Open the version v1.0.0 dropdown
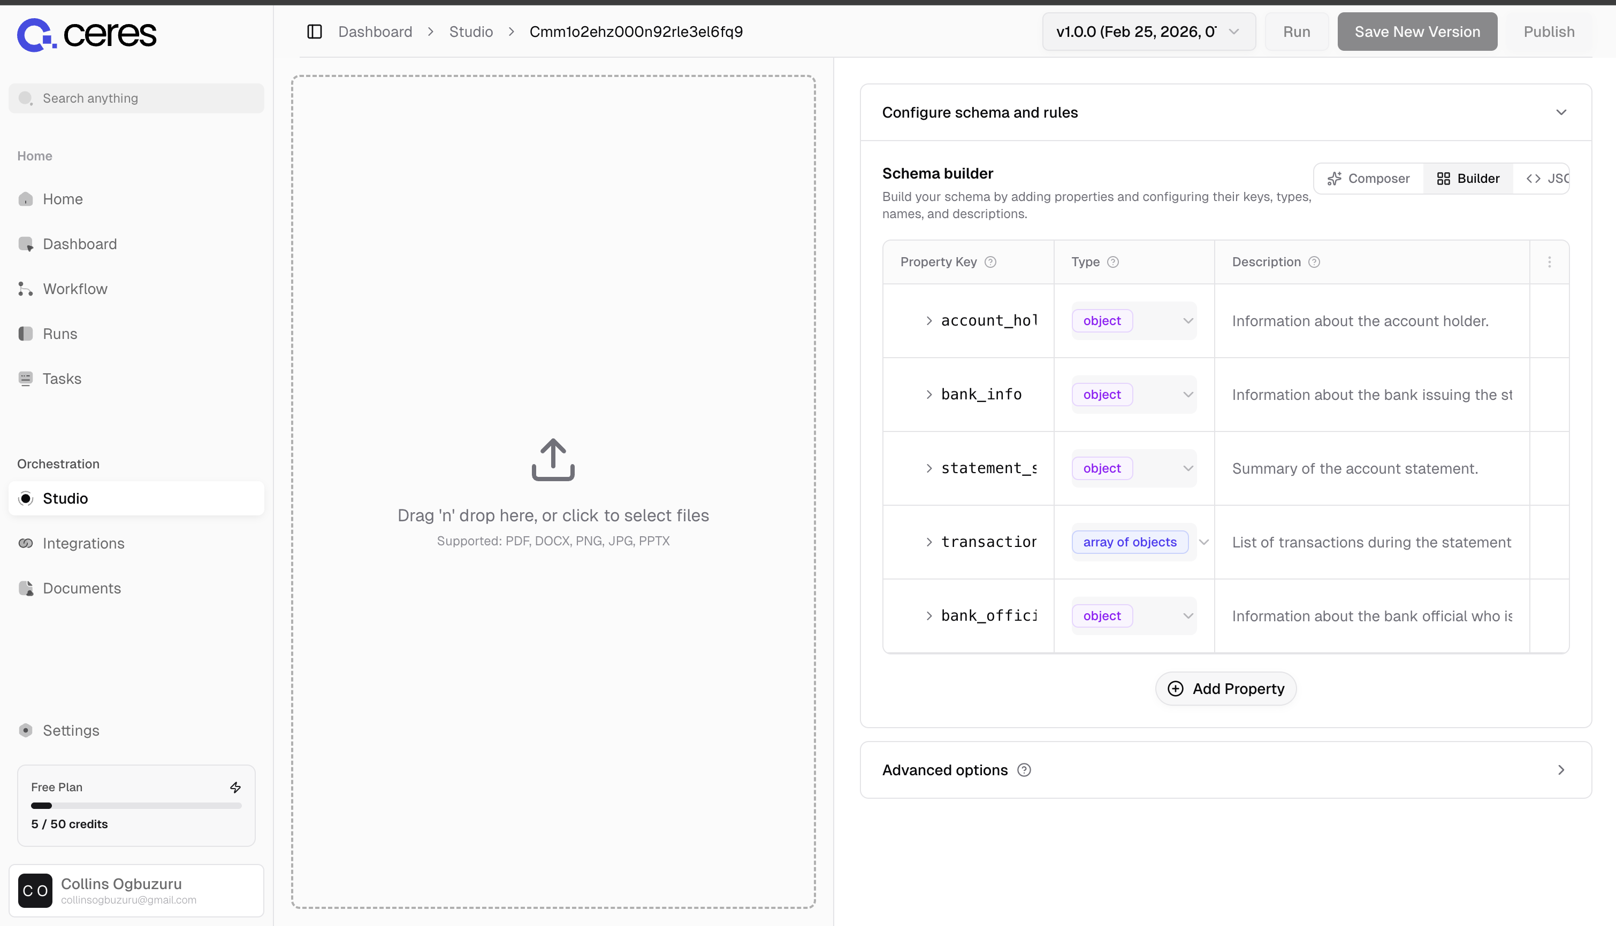 (x=1148, y=32)
